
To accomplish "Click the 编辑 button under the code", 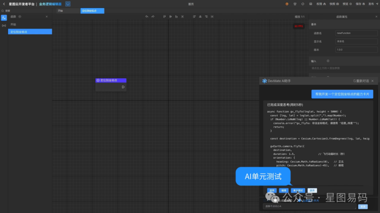I will pyautogui.click(x=284, y=191).
